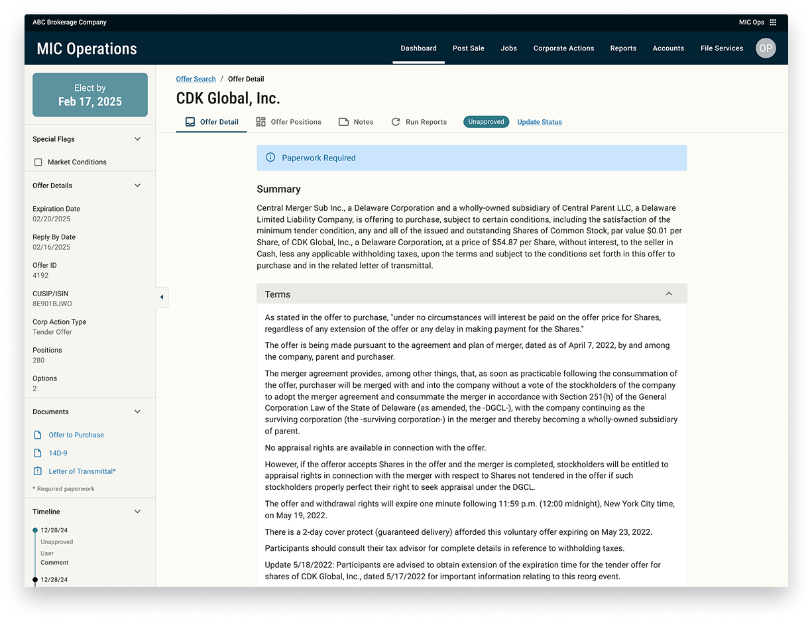Open the Offer to Purchase document link
Screen dimensions: 812x621
point(76,435)
